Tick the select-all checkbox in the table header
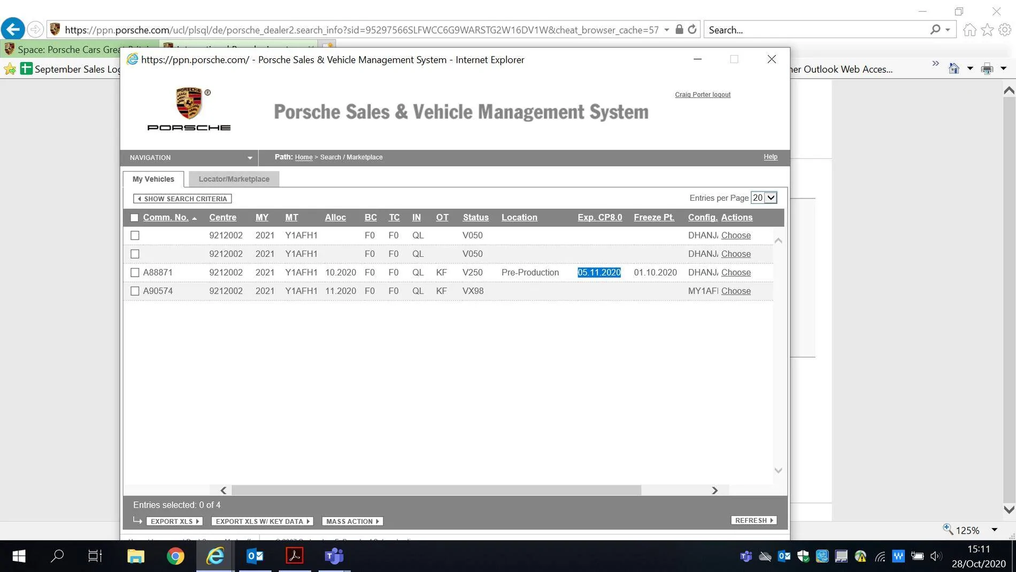The image size is (1016, 572). point(134,218)
